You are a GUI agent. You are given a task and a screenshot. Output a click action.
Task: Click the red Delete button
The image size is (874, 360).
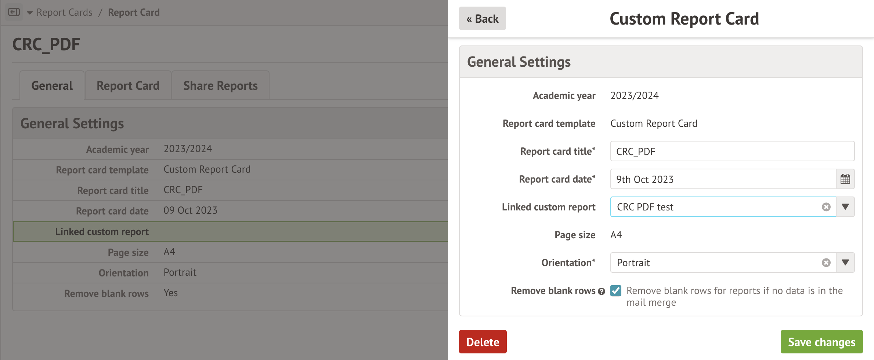click(x=483, y=342)
